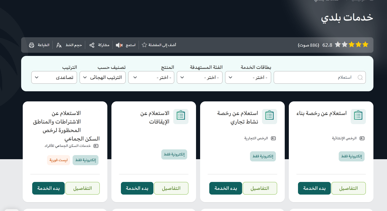Click the 62.8 rating score
This screenshot has width=387, height=211.
[x=327, y=45]
